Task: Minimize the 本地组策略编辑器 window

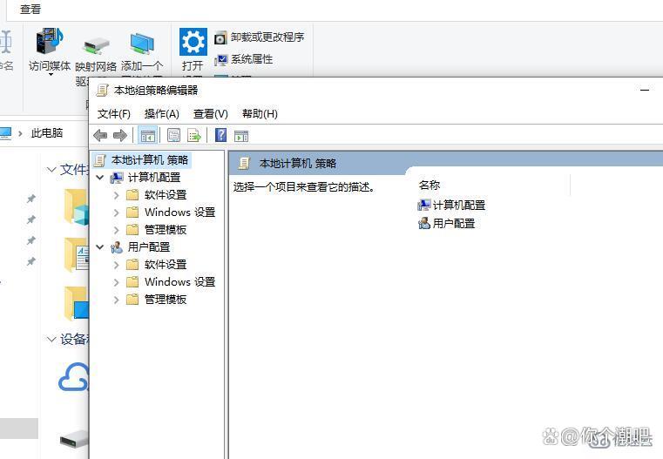Action: pos(645,90)
